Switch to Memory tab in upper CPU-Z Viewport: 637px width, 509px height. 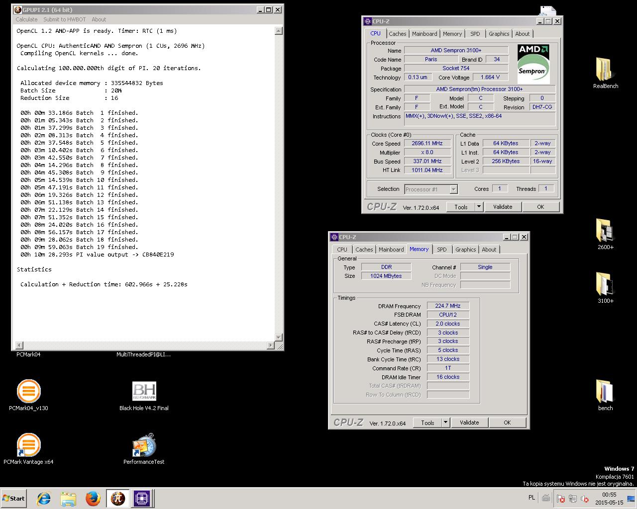452,34
